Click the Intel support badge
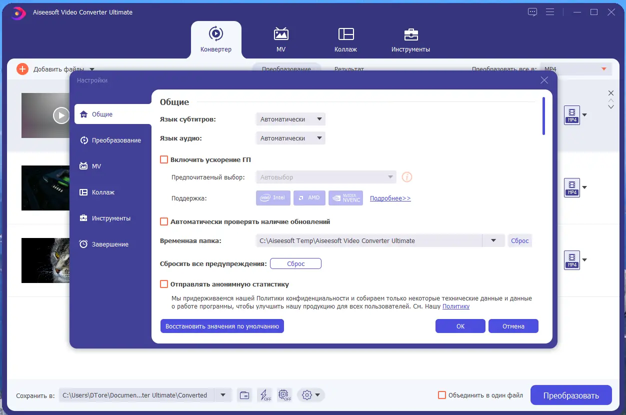The image size is (626, 415). click(273, 198)
